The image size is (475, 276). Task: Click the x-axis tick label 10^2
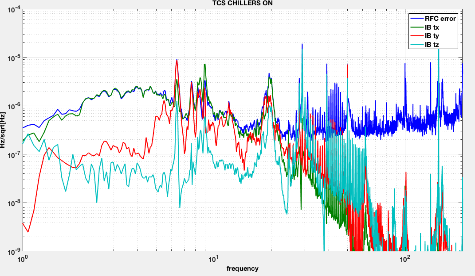(405, 258)
